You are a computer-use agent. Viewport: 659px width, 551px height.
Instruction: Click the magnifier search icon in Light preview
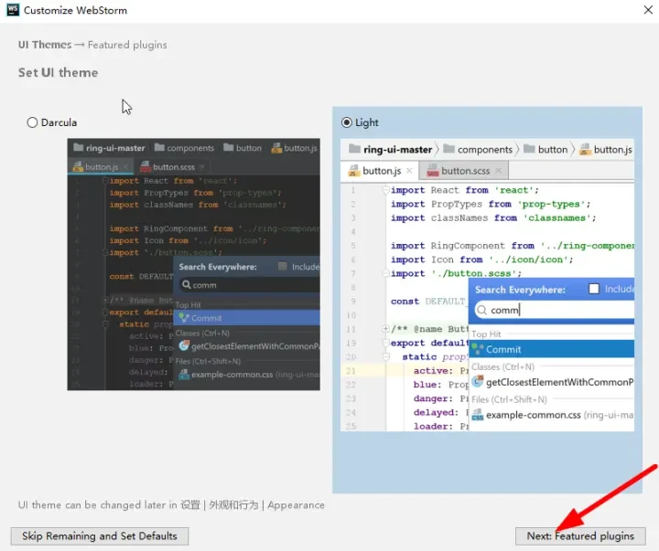pos(481,310)
